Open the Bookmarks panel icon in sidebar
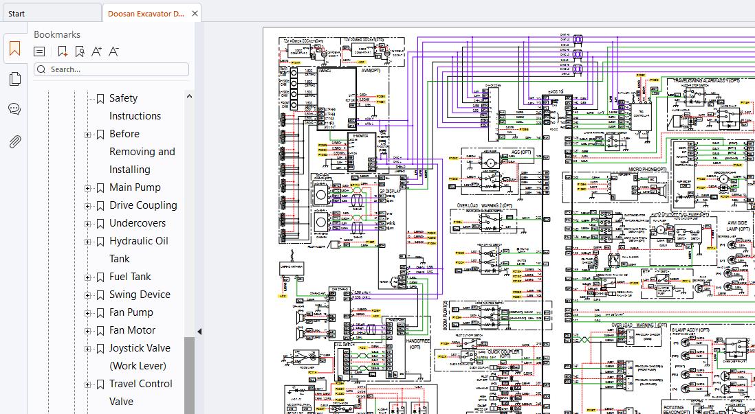The image size is (755, 414). click(x=14, y=49)
